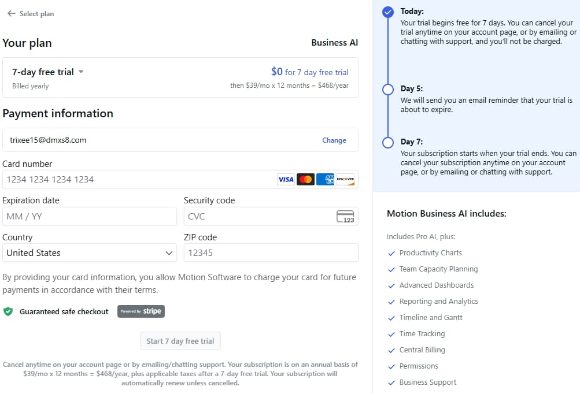The width and height of the screenshot is (580, 394).
Task: Click the green shield safe checkout icon
Action: [8, 311]
